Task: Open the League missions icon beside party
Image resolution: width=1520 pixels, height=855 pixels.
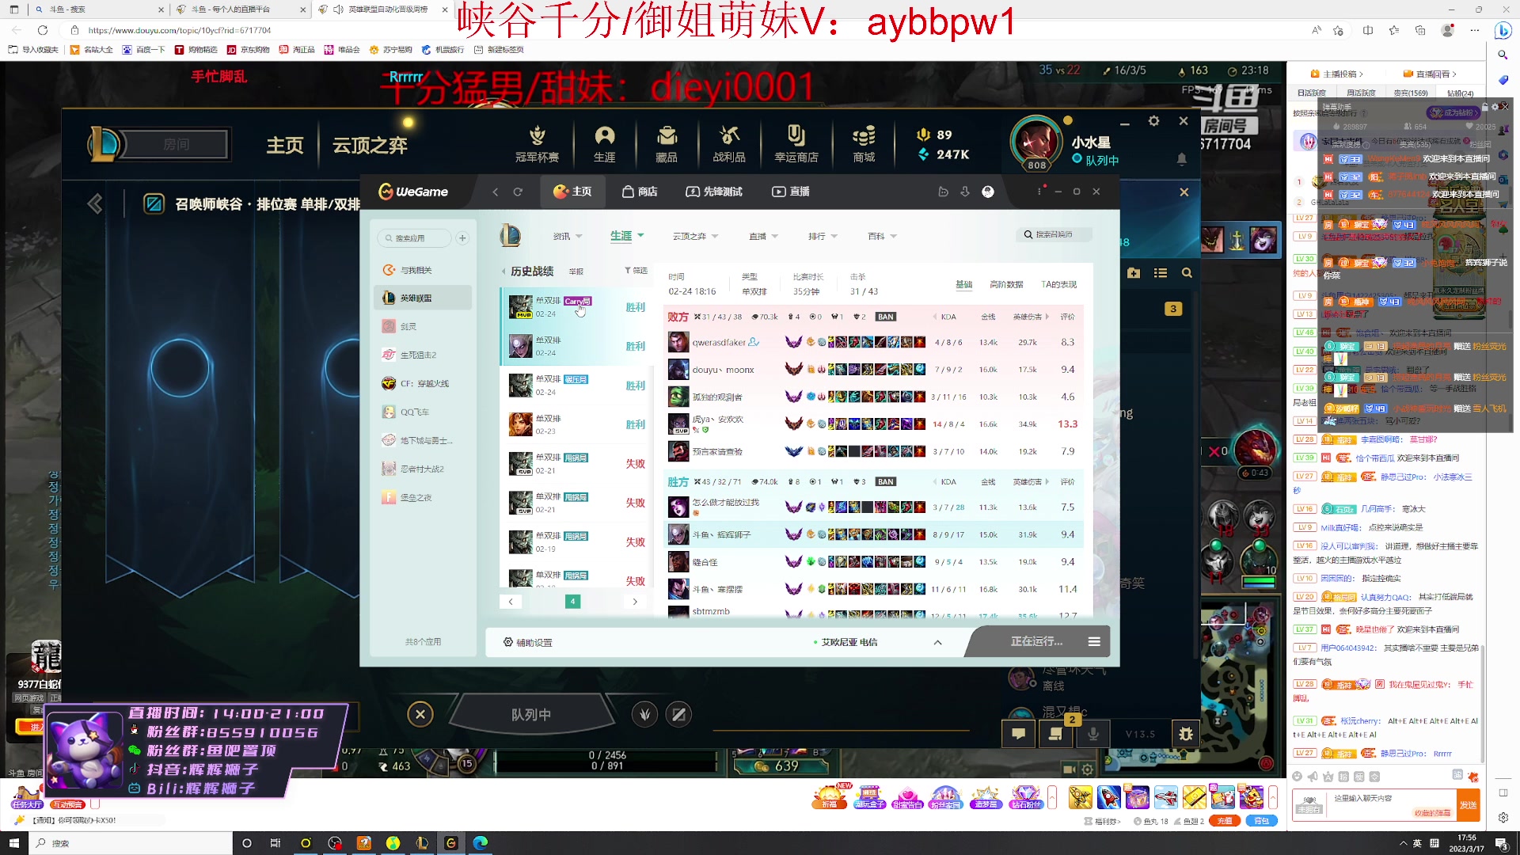Action: pyautogui.click(x=1054, y=734)
